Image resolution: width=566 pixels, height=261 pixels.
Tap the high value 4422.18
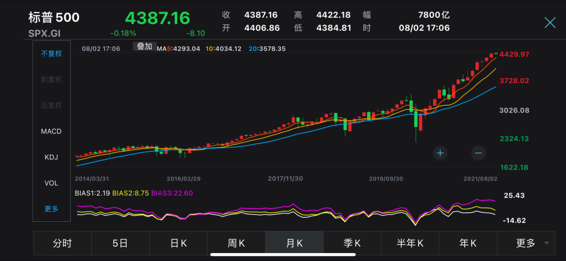(333, 15)
